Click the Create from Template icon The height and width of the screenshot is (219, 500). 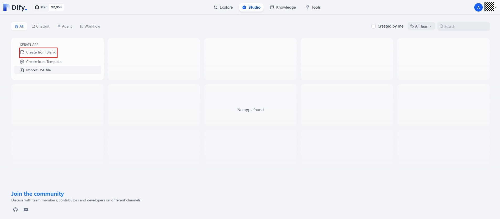22,62
